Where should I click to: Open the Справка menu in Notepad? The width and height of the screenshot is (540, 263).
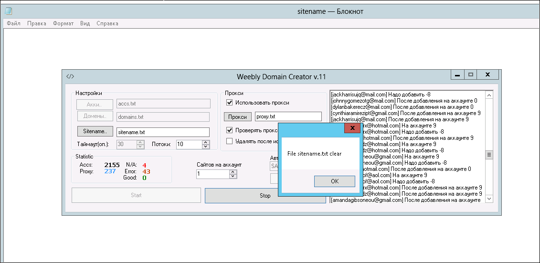point(107,23)
